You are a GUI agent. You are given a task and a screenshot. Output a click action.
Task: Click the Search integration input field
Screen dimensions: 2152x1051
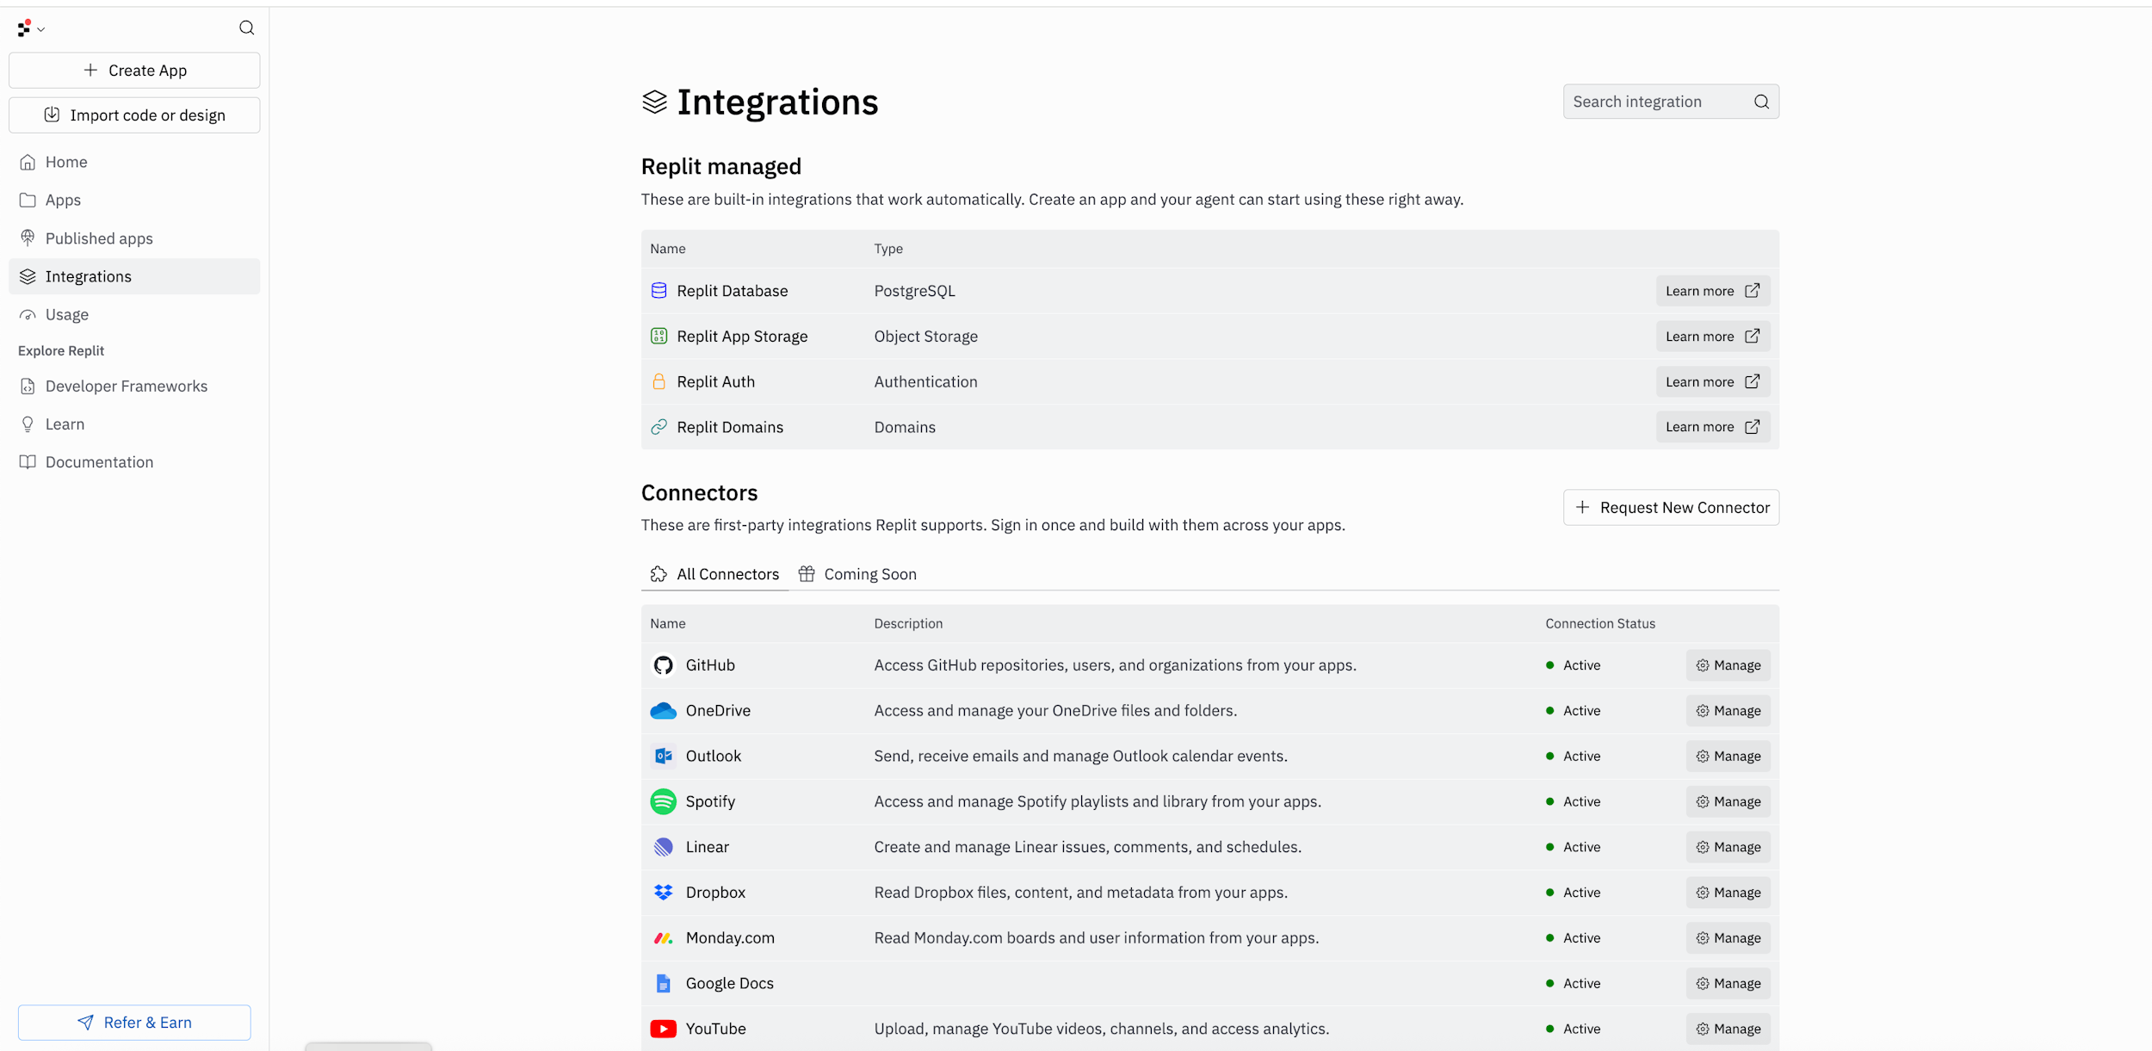coord(1653,102)
